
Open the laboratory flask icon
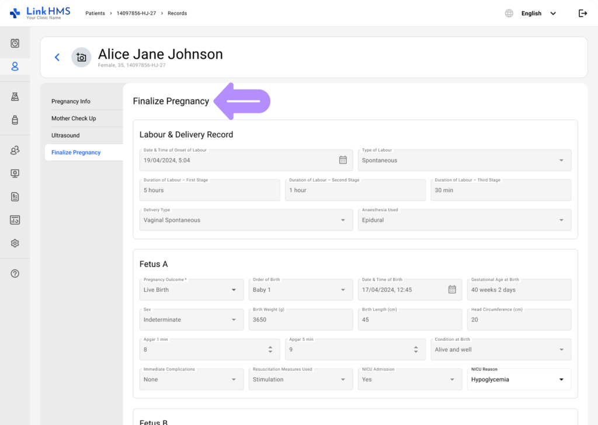15,97
